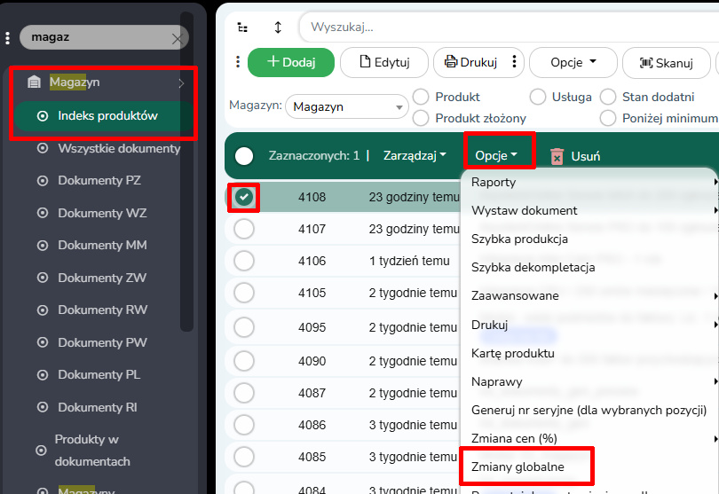Click bullet icon of Dokumenty WZ
719x494 pixels.
43,213
